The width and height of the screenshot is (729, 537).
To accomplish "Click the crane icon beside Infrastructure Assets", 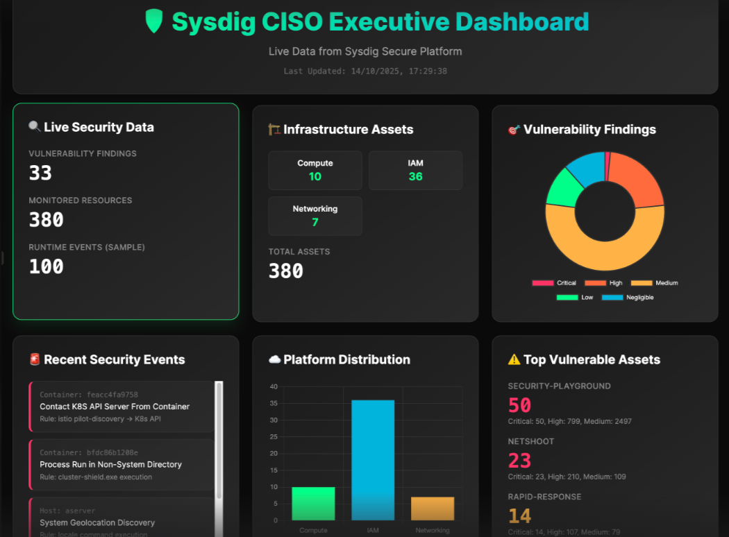I will (274, 129).
